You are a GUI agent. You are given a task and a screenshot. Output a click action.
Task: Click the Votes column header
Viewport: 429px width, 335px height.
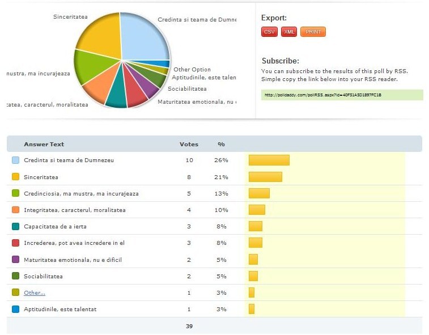tap(189, 144)
